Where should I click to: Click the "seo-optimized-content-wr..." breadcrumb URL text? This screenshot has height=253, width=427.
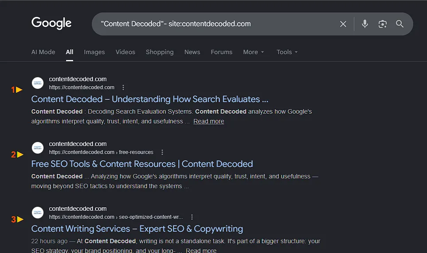[151, 217]
